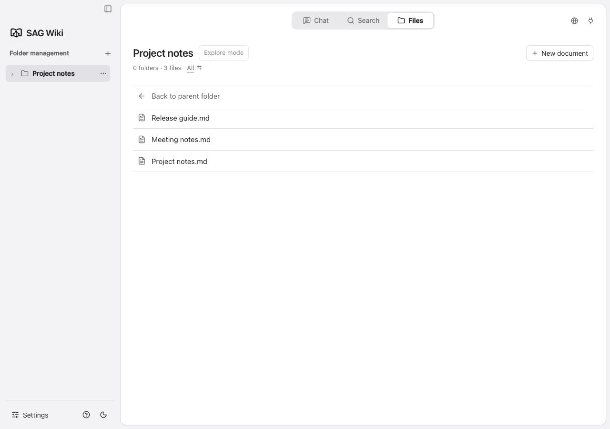Open Settings
Image resolution: width=610 pixels, height=429 pixels.
click(30, 415)
